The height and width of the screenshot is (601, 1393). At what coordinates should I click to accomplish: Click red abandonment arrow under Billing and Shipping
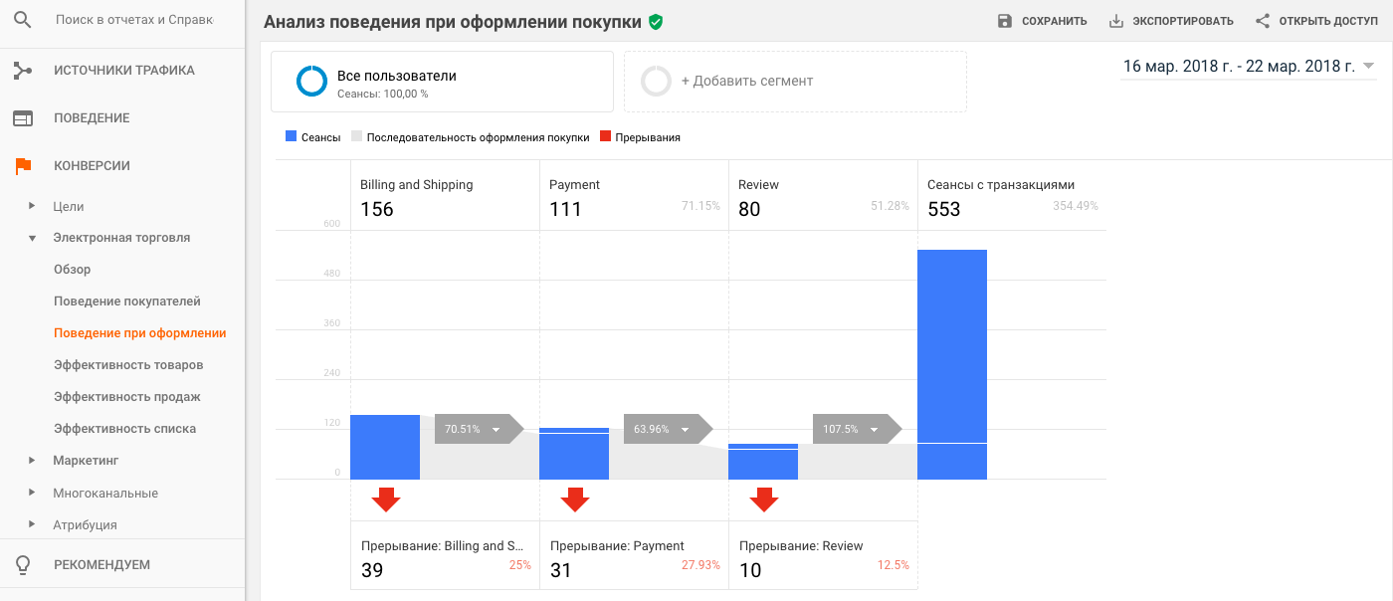386,500
